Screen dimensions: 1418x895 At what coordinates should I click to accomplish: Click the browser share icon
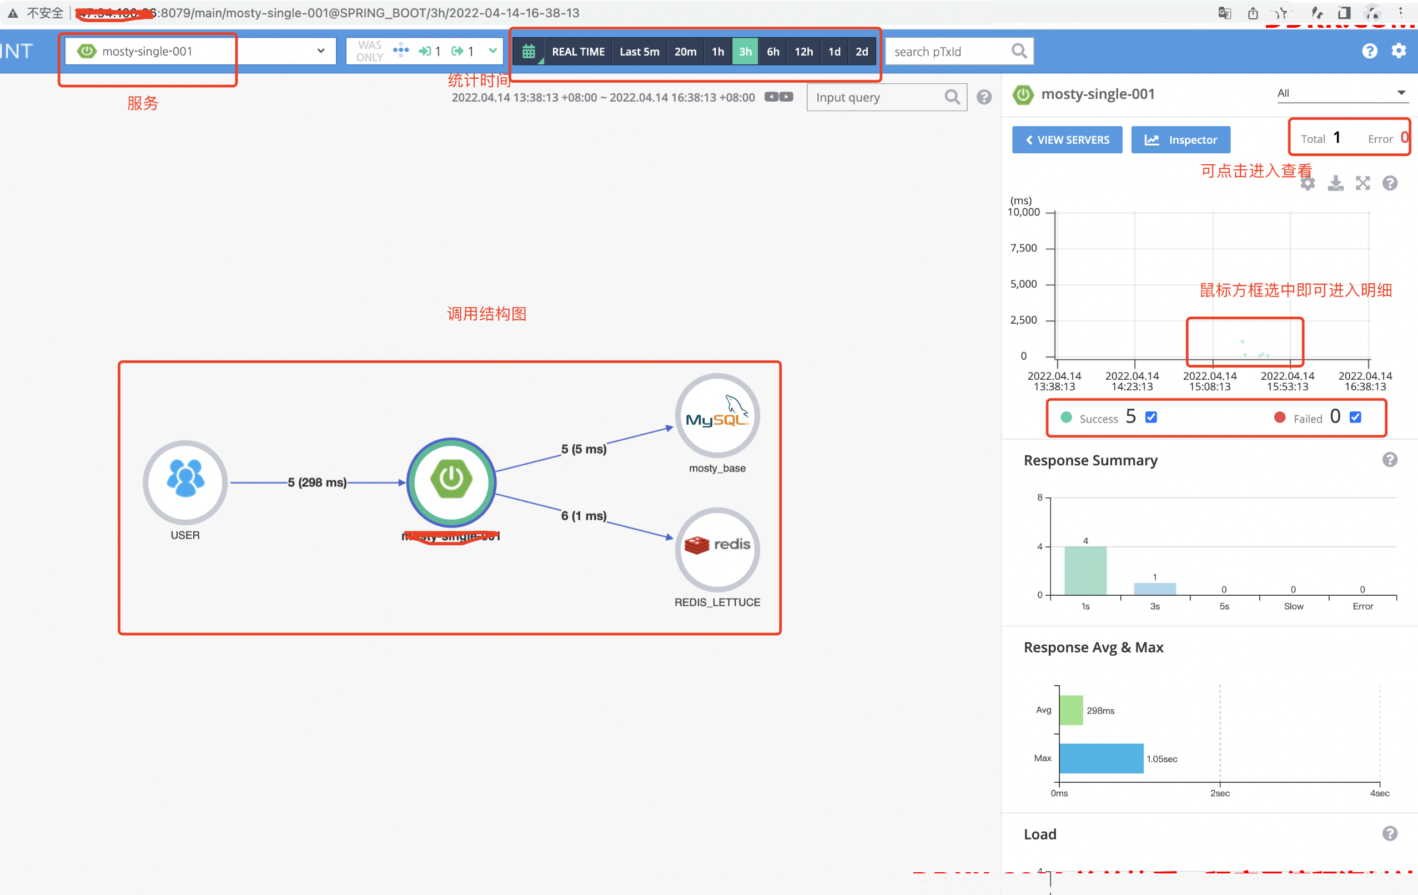[1253, 13]
